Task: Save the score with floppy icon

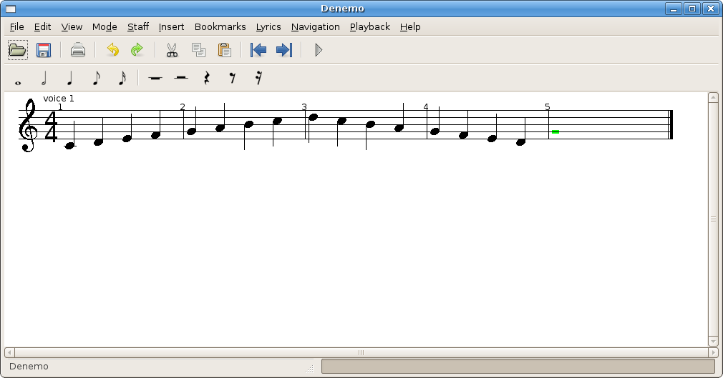Action: pos(44,50)
